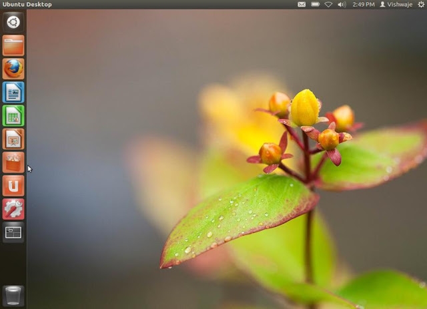Click the 2:49 PM clock

363,4
